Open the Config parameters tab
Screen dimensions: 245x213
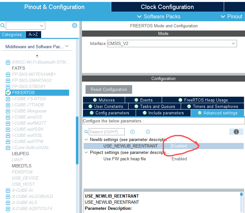(x=109, y=113)
